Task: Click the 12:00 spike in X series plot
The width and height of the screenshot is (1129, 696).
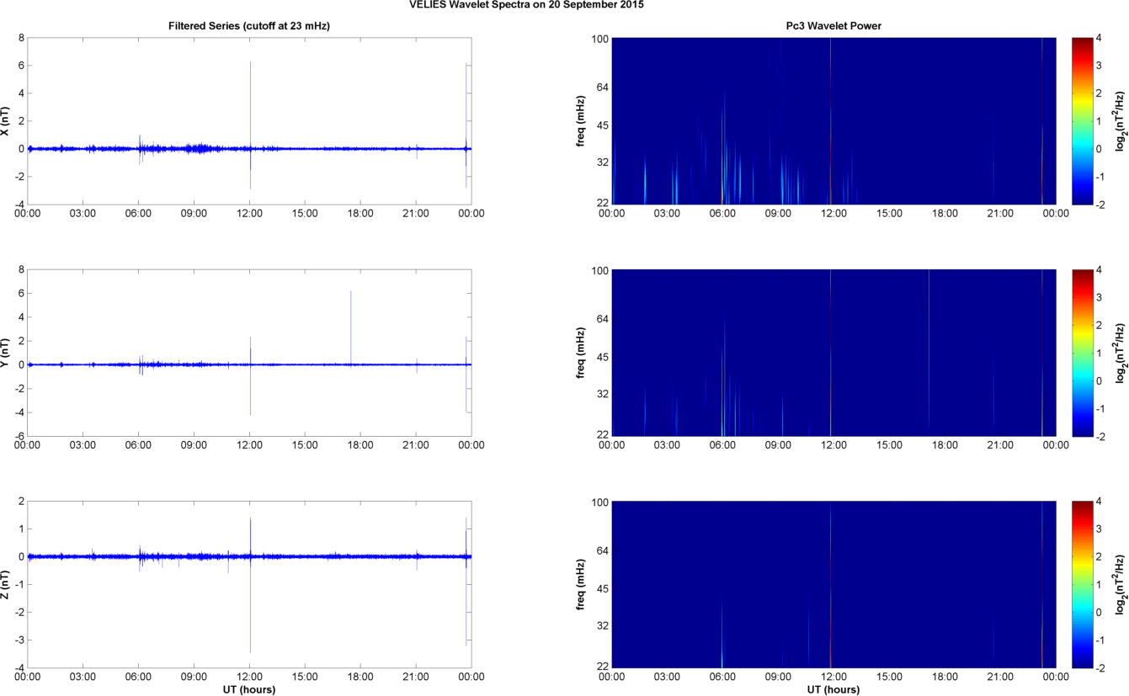Action: (250, 125)
